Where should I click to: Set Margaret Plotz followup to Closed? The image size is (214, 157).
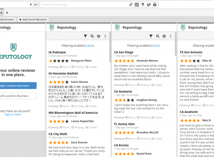click(91, 67)
